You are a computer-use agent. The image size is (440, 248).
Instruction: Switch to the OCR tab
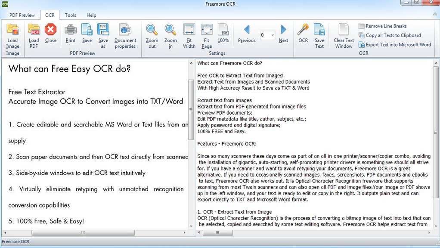pyautogui.click(x=50, y=15)
